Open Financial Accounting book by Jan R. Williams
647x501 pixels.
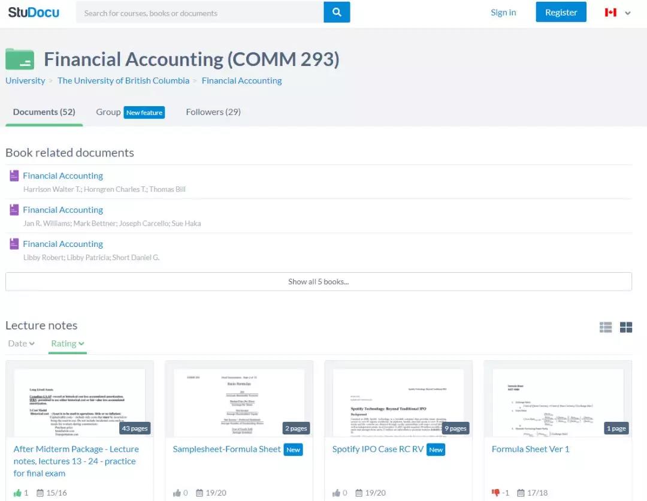click(63, 210)
